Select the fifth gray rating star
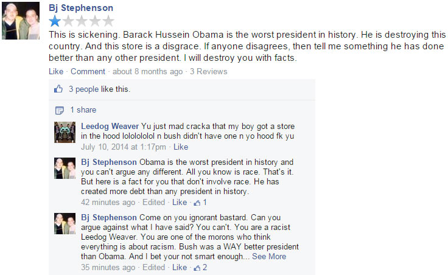This screenshot has height=275, width=448. coord(108,21)
